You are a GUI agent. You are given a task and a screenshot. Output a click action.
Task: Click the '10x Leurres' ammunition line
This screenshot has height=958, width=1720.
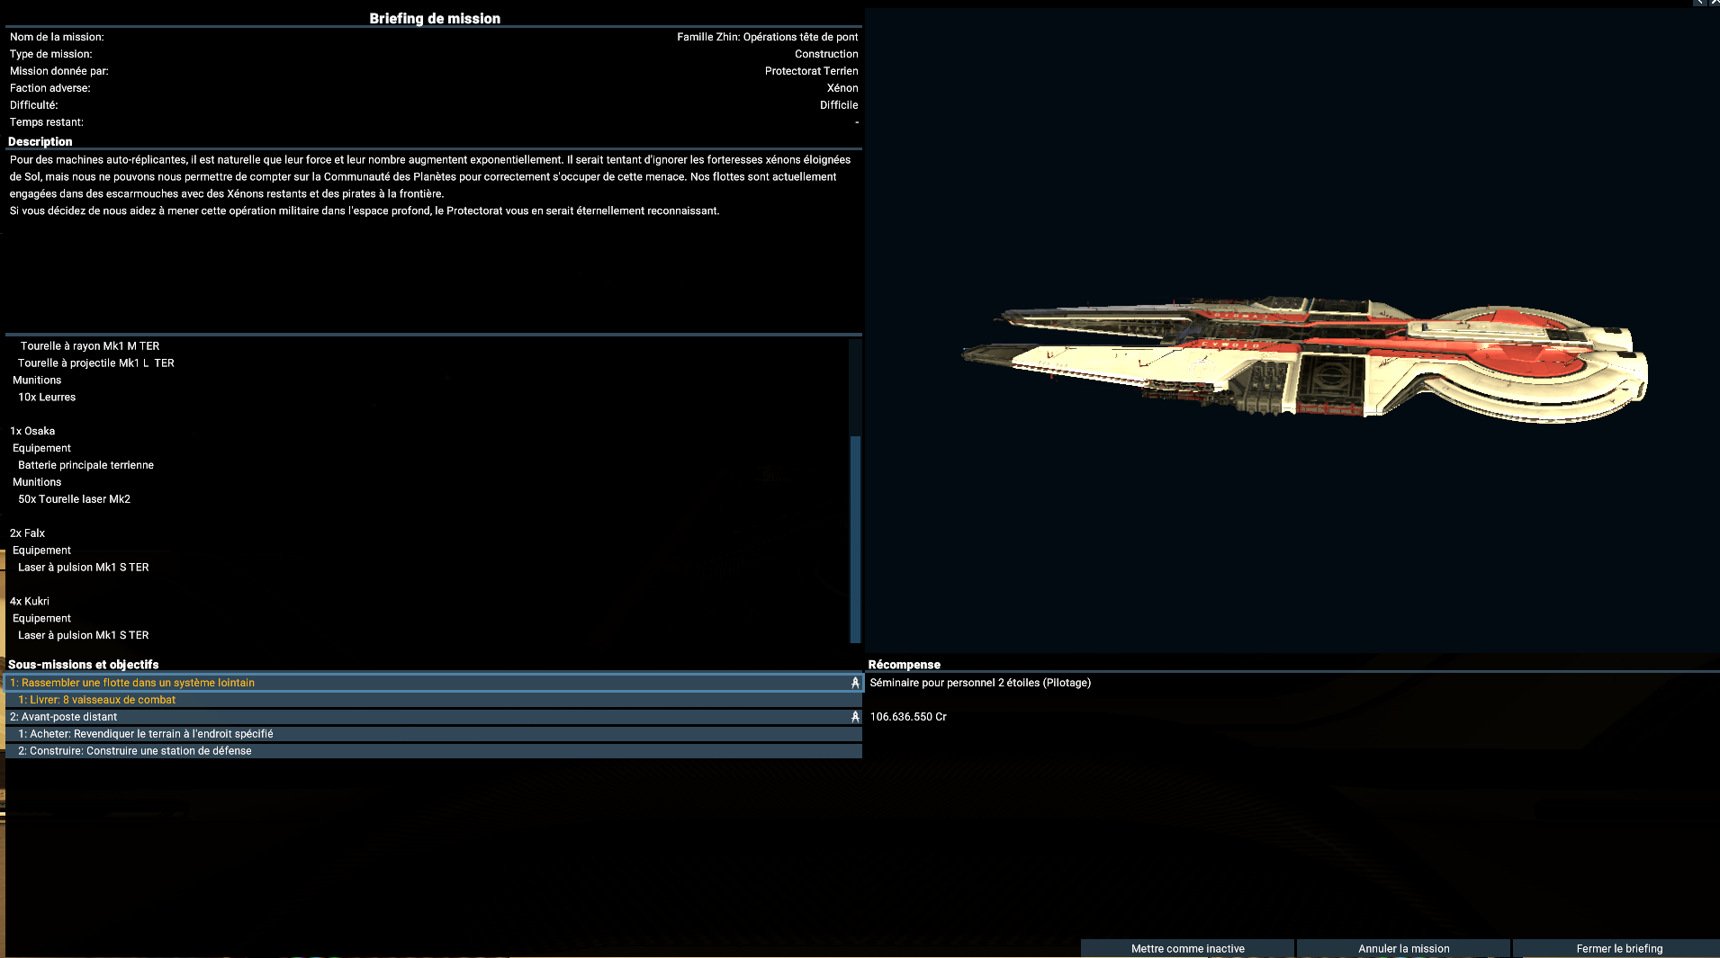[47, 398]
